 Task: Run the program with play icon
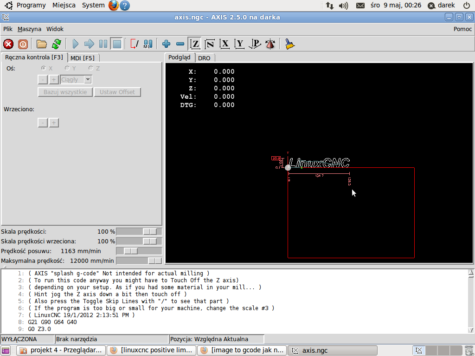(76, 44)
